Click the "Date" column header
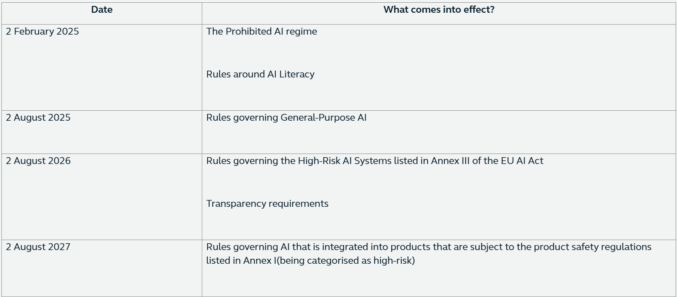 (x=101, y=10)
